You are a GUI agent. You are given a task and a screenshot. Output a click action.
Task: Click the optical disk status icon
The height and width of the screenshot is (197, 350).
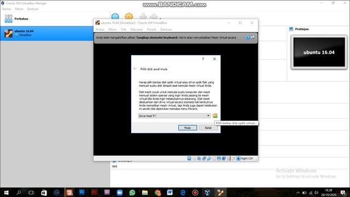pos(194,158)
